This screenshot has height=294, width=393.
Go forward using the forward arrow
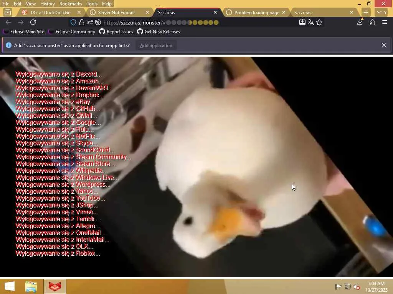(21, 23)
